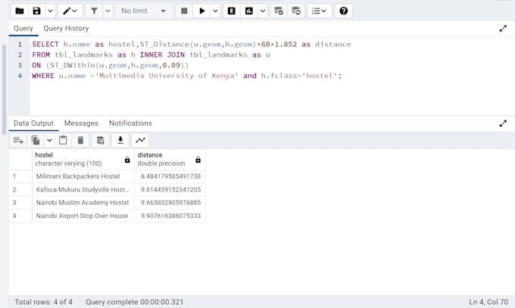Add a new row to results
Viewport: 515px width, 308px height.
pos(18,141)
